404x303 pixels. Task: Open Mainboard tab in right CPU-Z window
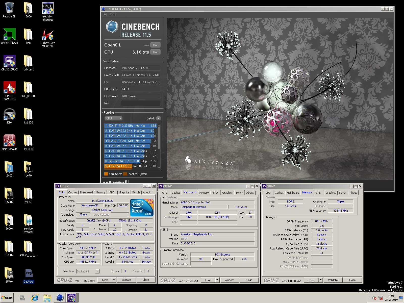tap(293, 193)
